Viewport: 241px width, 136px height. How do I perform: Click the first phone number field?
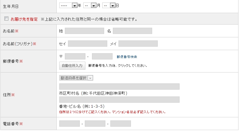tap(69, 124)
